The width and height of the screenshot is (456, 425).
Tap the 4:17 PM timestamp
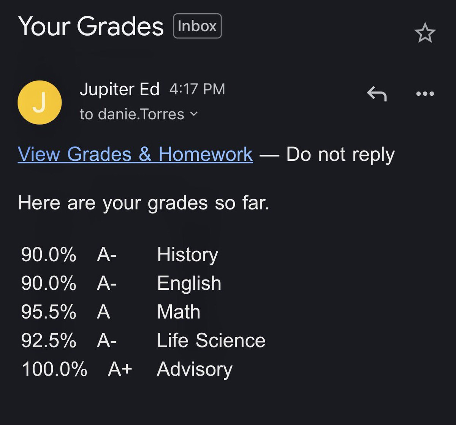point(197,90)
